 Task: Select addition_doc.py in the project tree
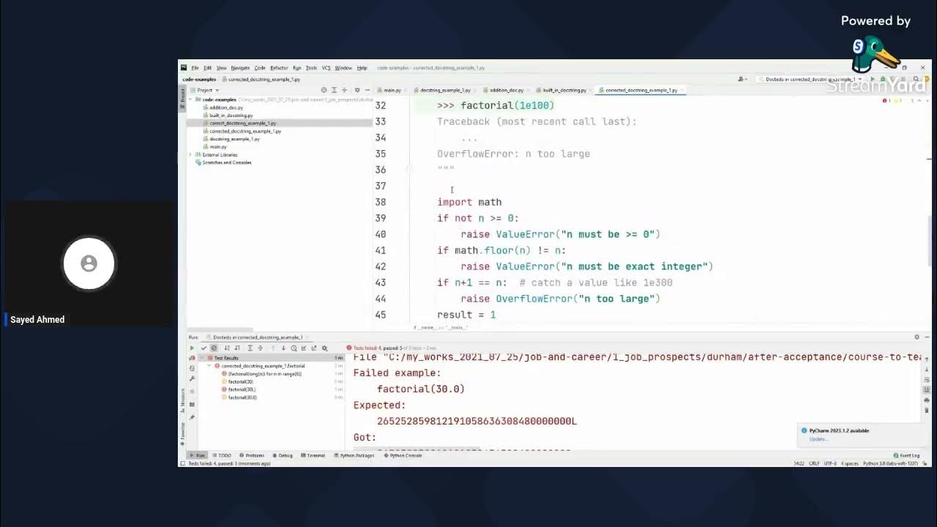(x=225, y=108)
